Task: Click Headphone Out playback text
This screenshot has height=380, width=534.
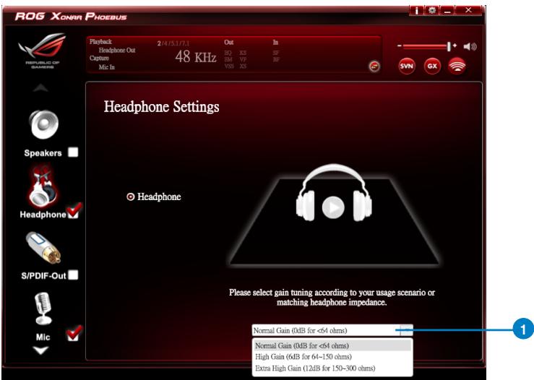Action: click(x=117, y=50)
